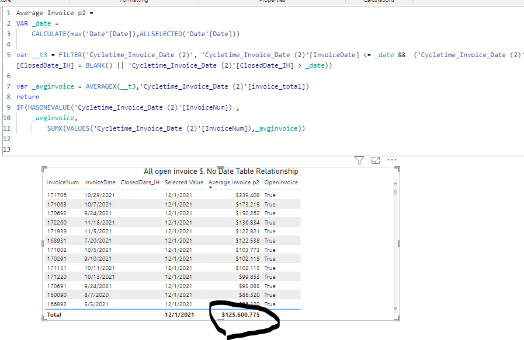Sort by InvoiceNum column header
524x340 pixels.
point(63,183)
